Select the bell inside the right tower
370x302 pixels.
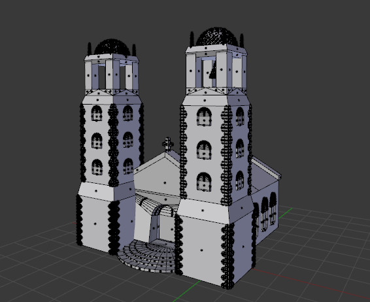(213, 71)
